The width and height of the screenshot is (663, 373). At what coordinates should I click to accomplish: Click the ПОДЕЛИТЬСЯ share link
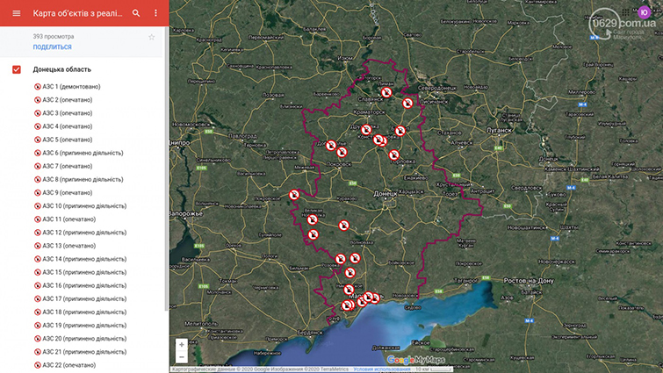click(53, 47)
